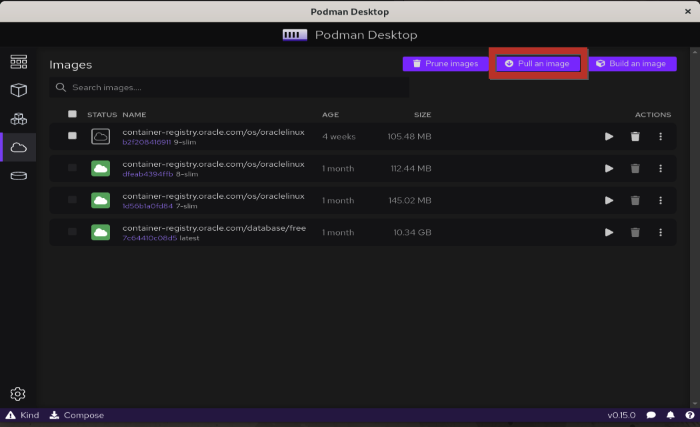Open the feedback speech bubble icon
700x427 pixels.
coord(651,416)
